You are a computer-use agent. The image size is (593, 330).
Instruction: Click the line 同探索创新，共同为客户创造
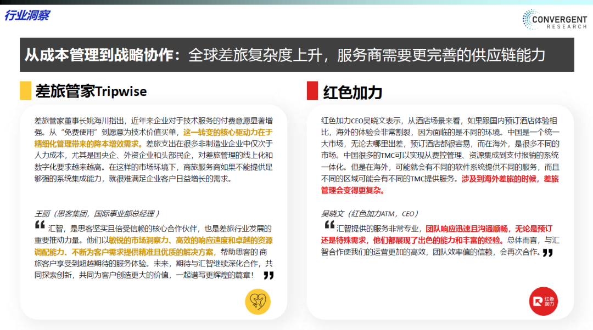click(x=144, y=275)
